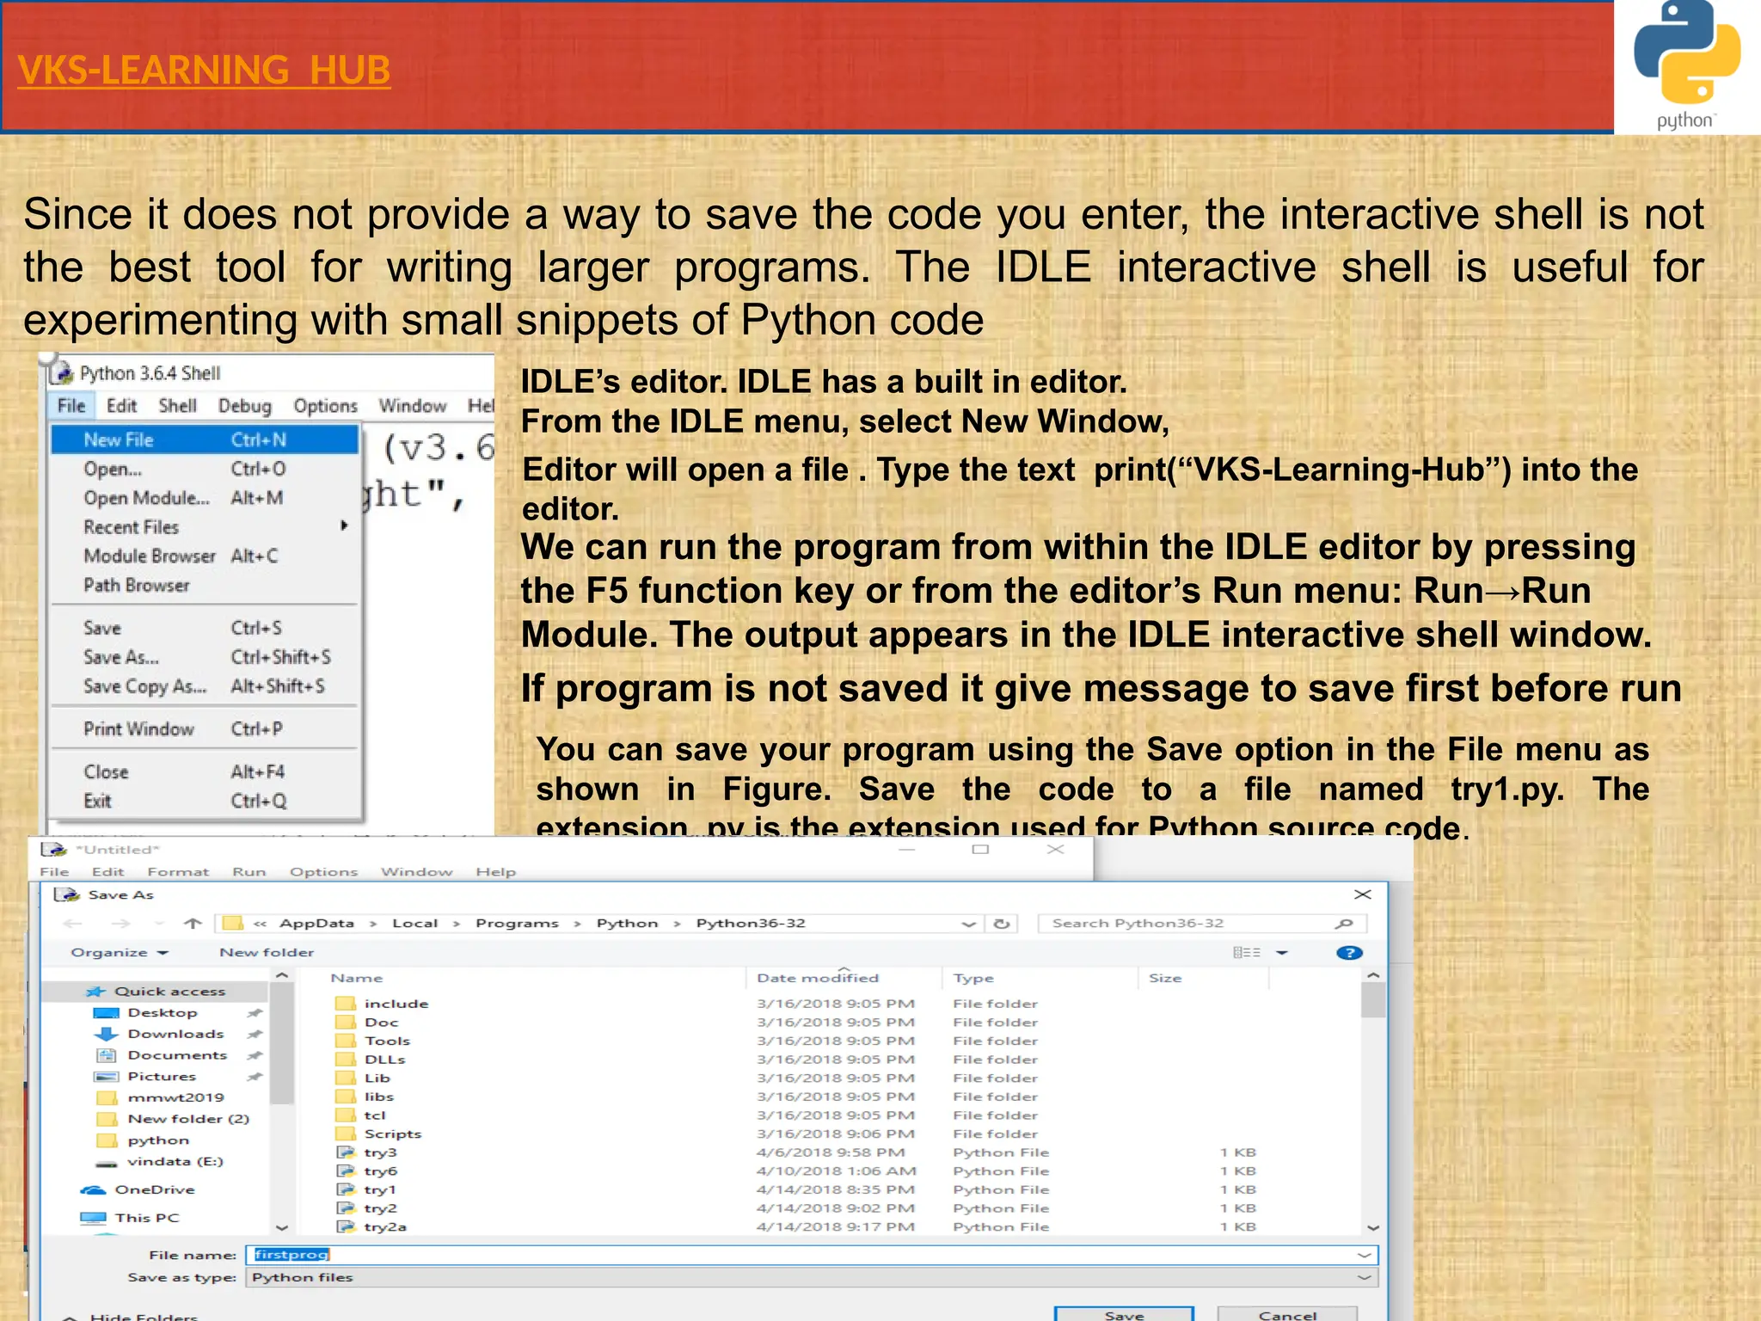Expand the address path dropdown
The height and width of the screenshot is (1321, 1761).
click(969, 924)
